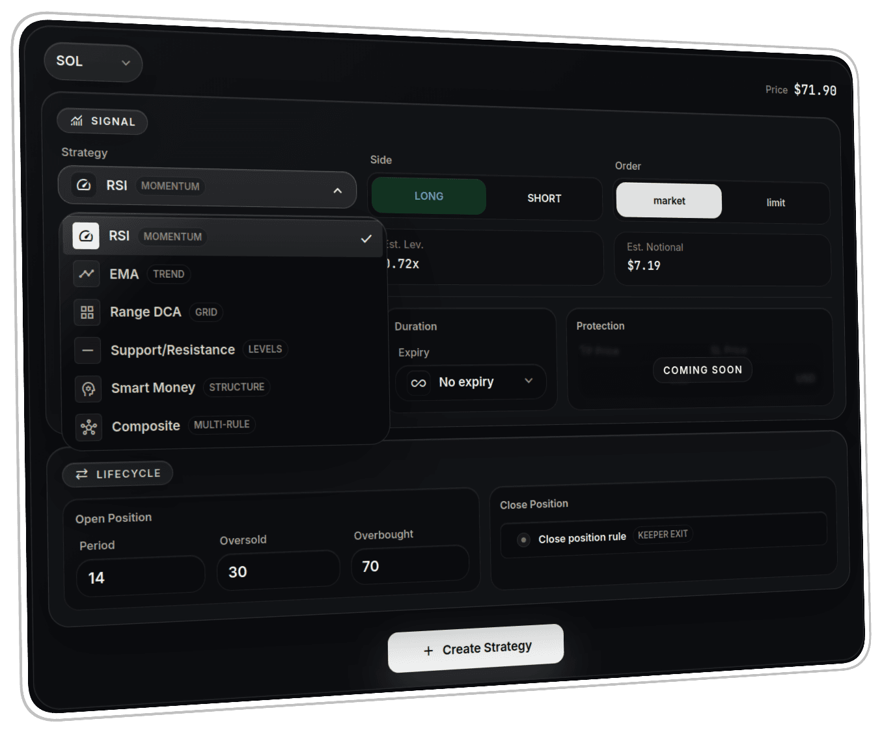
Task: Click the Range DCA grid icon
Action: coord(87,312)
